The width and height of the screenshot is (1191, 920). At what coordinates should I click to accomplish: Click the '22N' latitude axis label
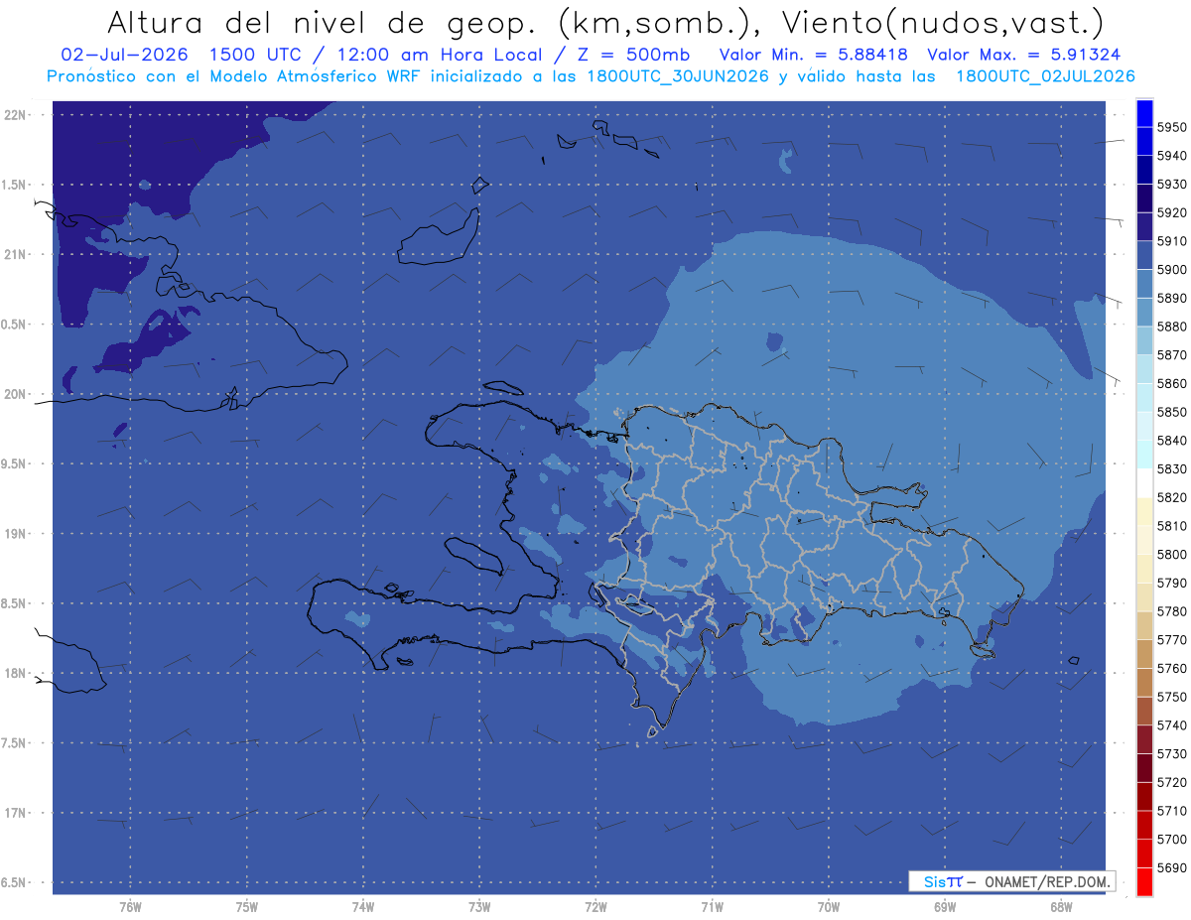[x=16, y=115]
